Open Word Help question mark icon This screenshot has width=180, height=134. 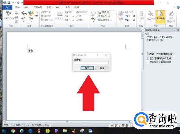pos(178,8)
